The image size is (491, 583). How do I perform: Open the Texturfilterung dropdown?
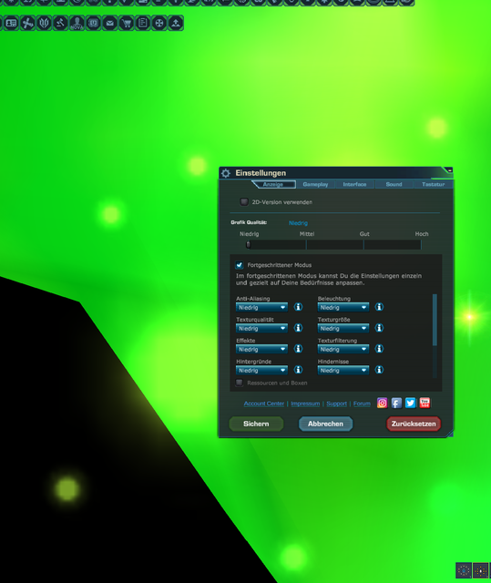click(x=343, y=349)
